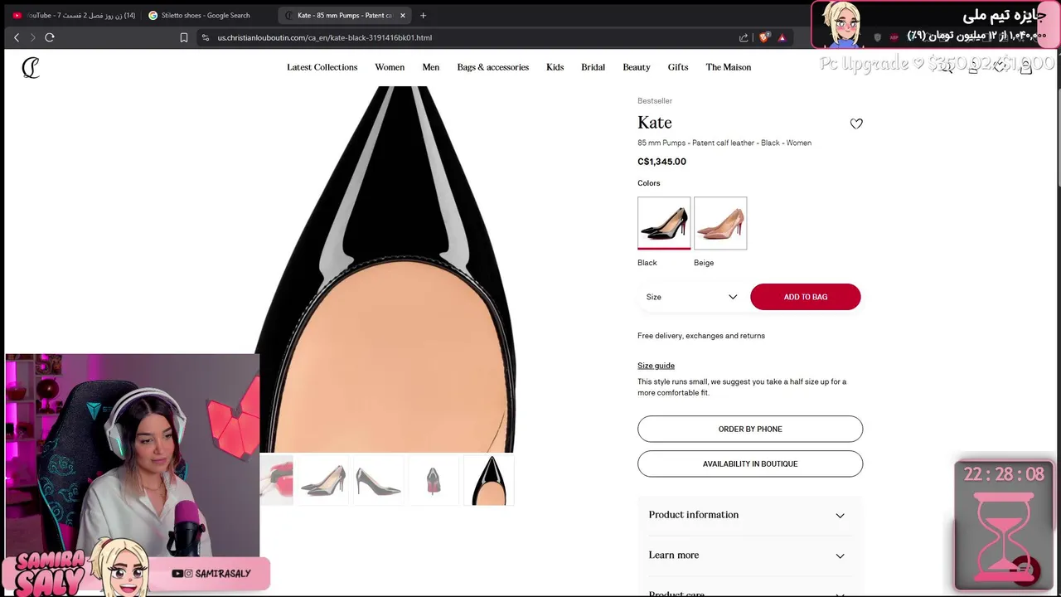The width and height of the screenshot is (1061, 597).
Task: Click the ADD TO BAG button
Action: (x=806, y=297)
